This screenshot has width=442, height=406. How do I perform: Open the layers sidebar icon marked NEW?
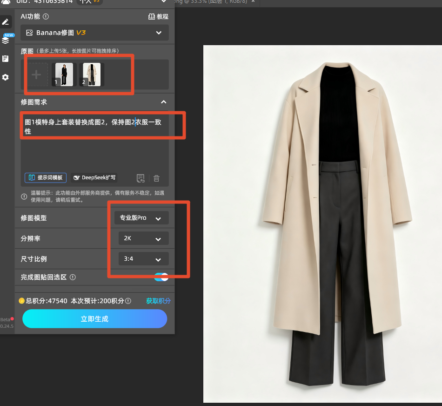pyautogui.click(x=6, y=40)
